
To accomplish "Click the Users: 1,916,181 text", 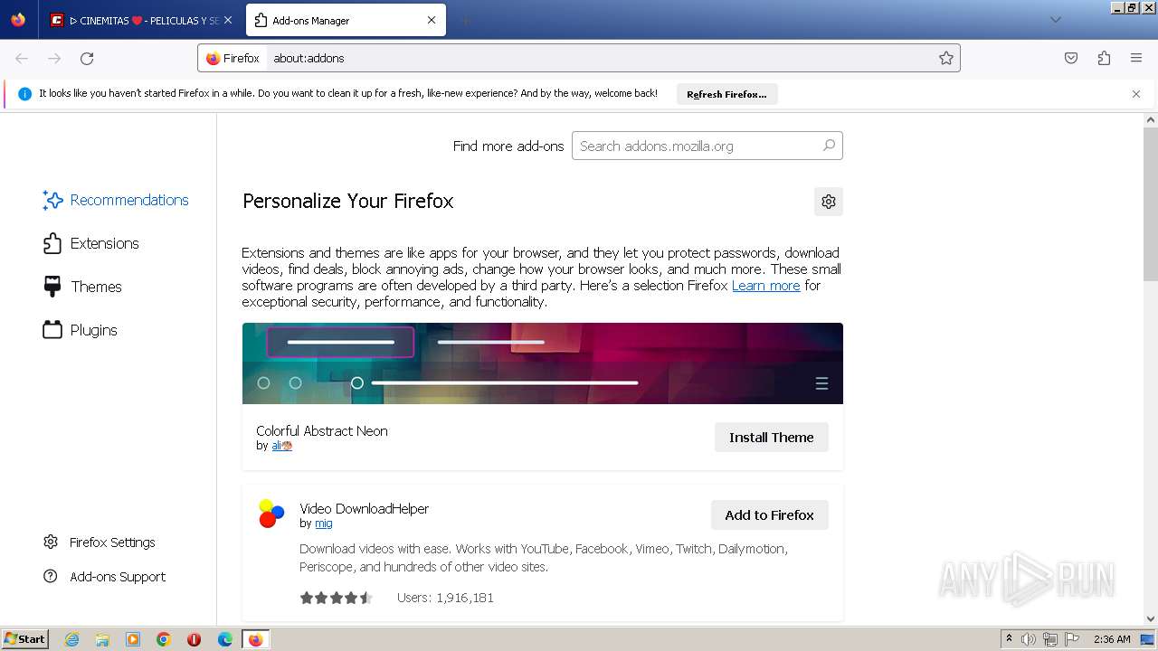I will [445, 598].
